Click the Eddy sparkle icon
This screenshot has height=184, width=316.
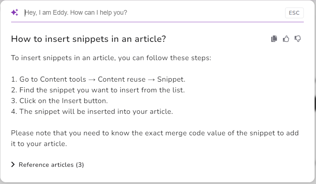[15, 13]
